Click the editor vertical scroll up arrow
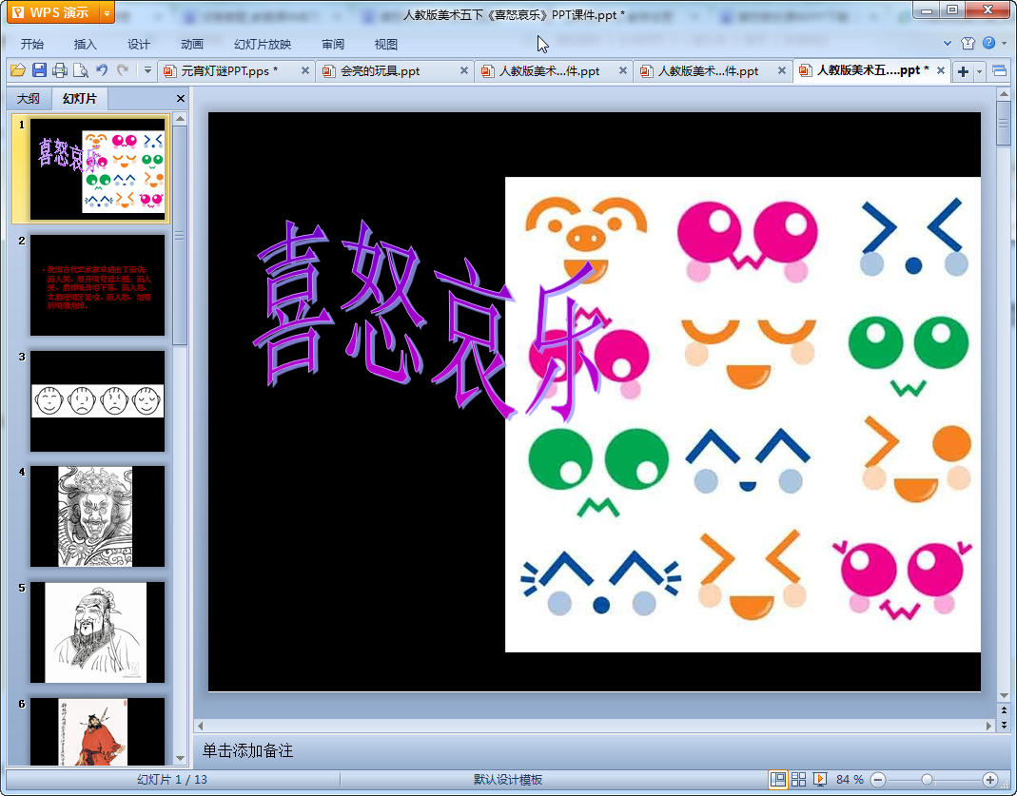Screen dimensions: 1017x796 [x=1004, y=95]
